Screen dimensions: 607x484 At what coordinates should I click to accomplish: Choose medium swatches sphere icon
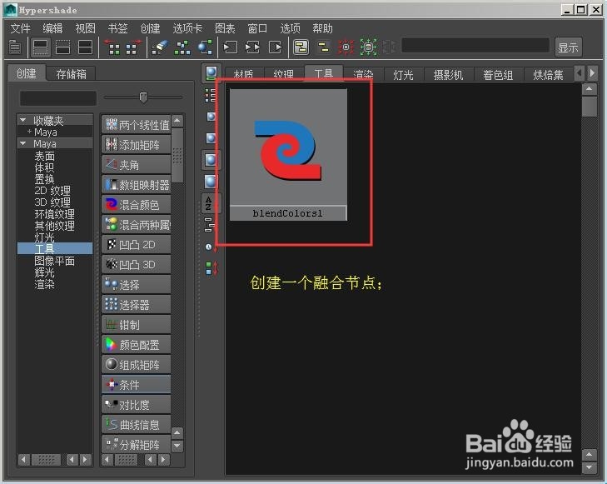pyautogui.click(x=211, y=137)
